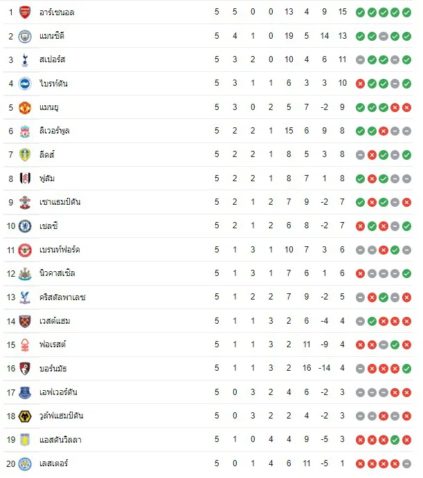The height and width of the screenshot is (478, 423).
Task: Click the West Ham crossed hammers crest
Action: (25, 321)
